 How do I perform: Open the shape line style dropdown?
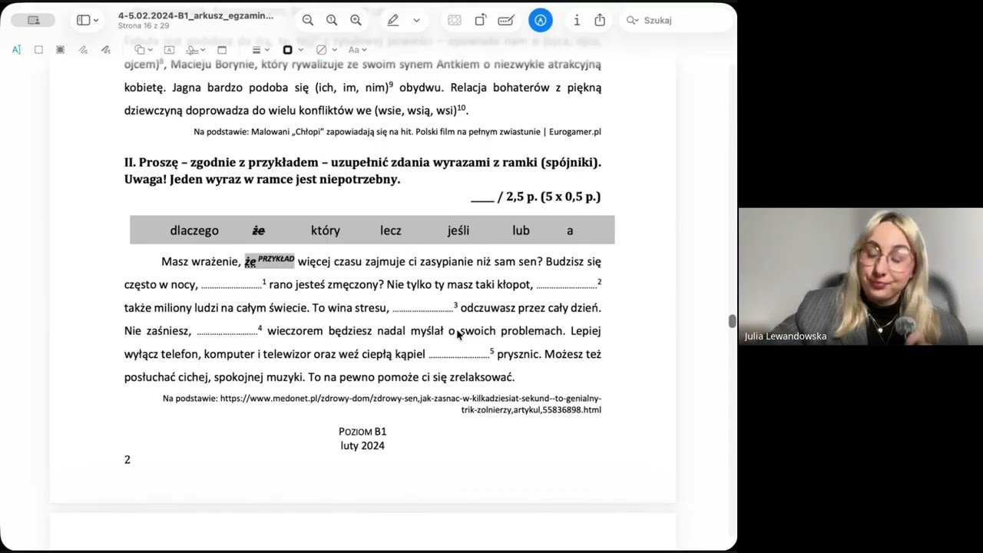(x=260, y=50)
